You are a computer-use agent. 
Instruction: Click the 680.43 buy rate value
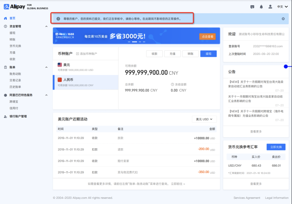[x=256, y=166]
